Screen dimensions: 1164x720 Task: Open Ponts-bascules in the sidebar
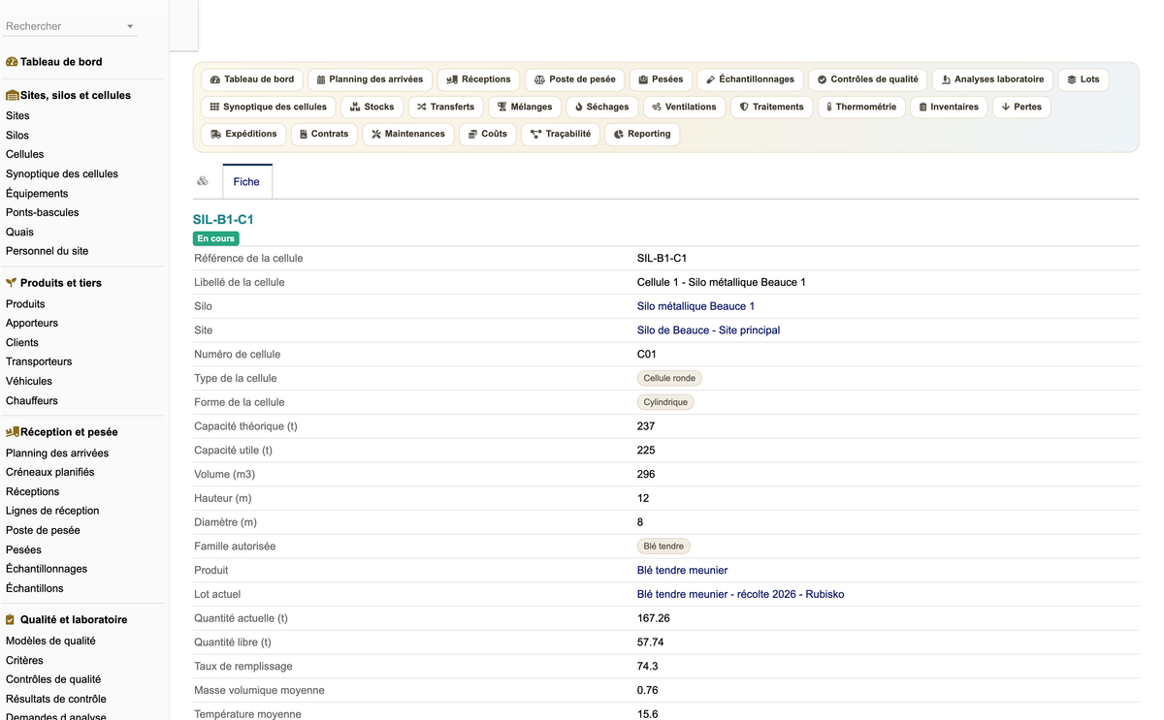pyautogui.click(x=43, y=212)
